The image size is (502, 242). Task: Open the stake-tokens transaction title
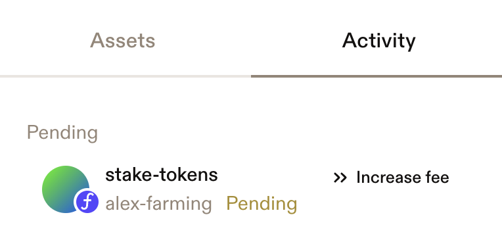[162, 175]
